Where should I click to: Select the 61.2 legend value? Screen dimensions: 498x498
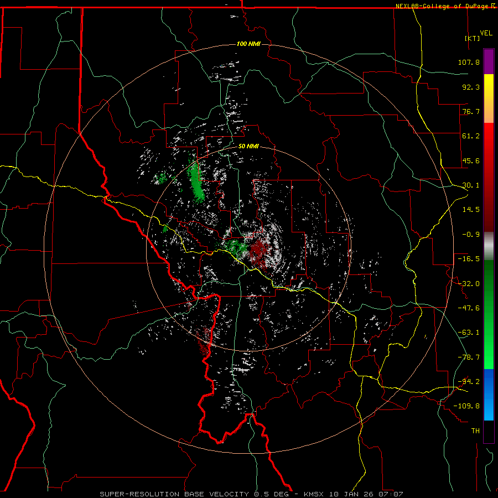471,136
